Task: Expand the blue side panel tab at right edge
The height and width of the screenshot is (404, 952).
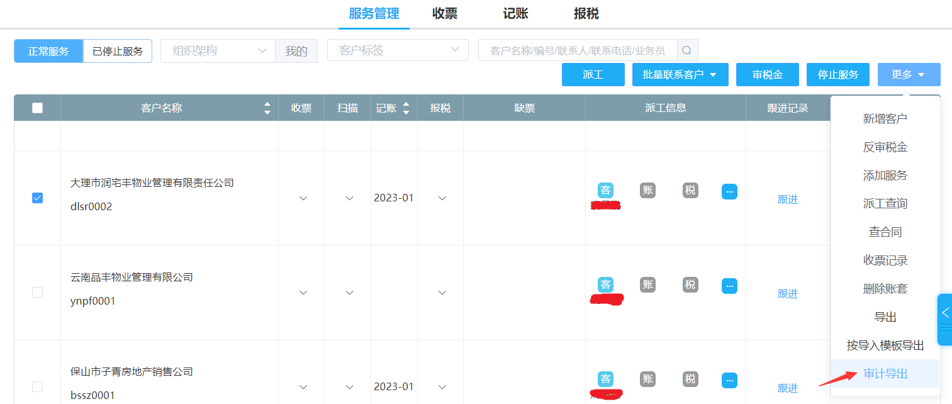Action: pyautogui.click(x=944, y=319)
